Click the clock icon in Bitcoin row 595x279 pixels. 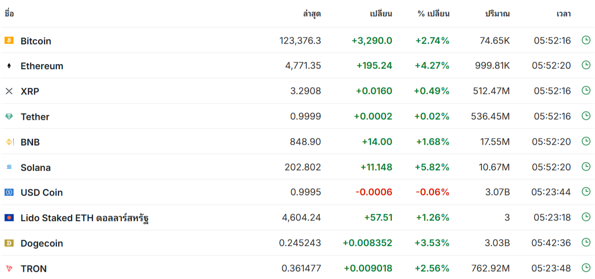point(586,40)
